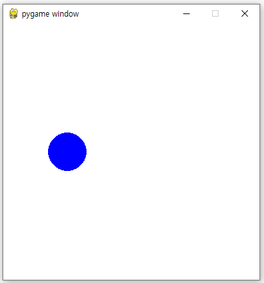Screen dimensions: 264x283
Task: Click the blue circle on the canvas
Action: [x=67, y=152]
